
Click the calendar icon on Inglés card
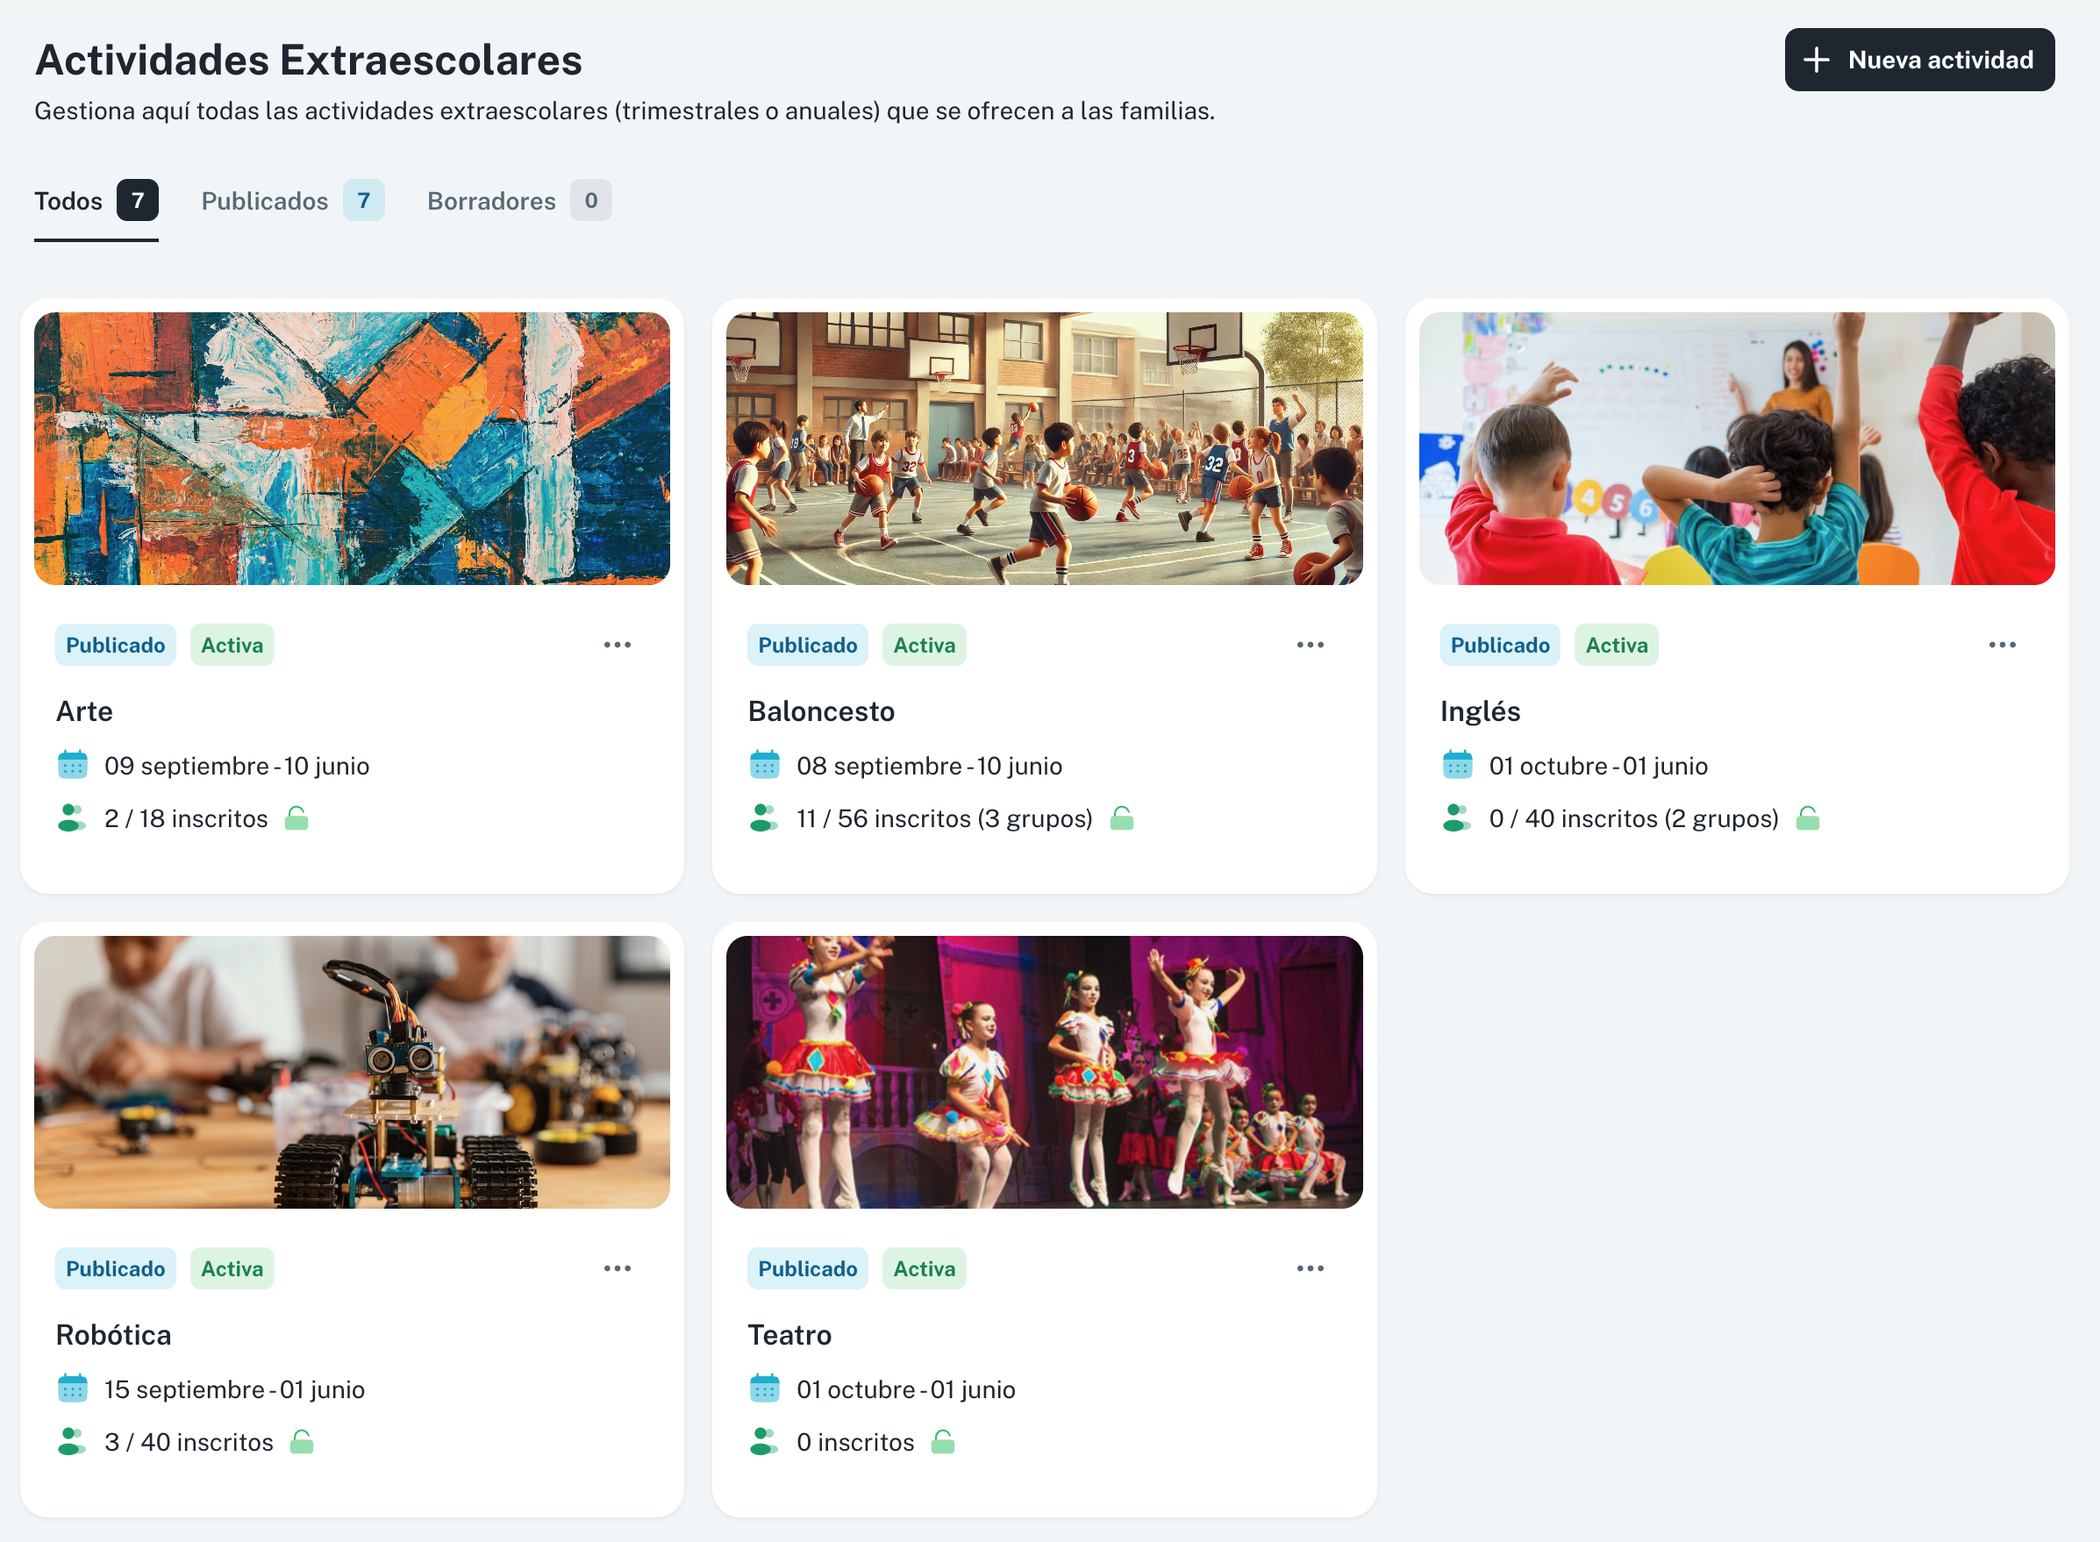[x=1457, y=766]
